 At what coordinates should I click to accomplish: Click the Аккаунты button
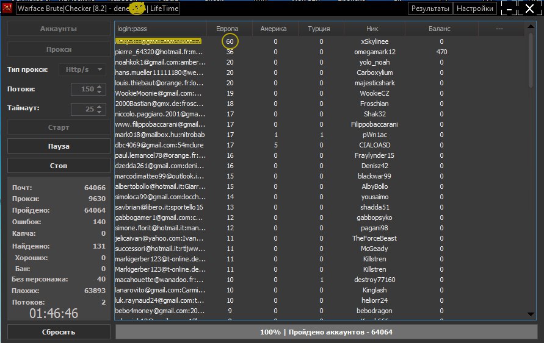click(x=59, y=29)
